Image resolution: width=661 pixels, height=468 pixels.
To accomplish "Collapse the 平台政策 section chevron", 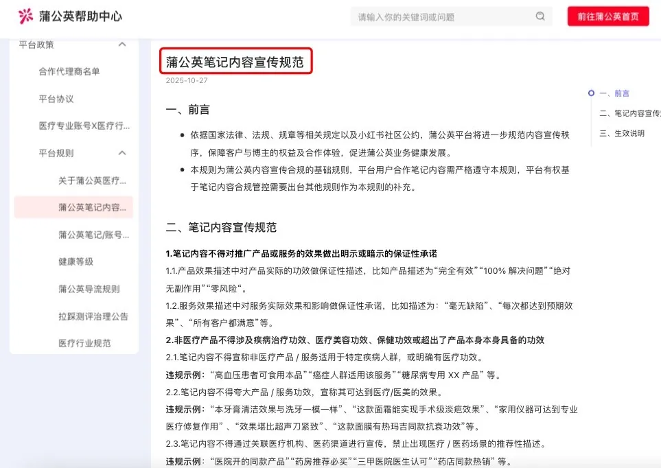I will (122, 45).
